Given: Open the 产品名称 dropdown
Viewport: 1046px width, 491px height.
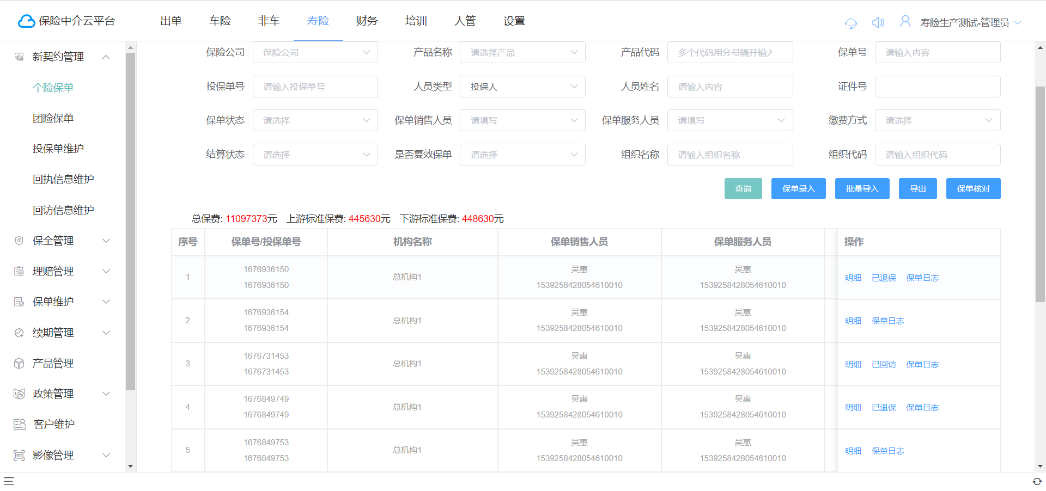Looking at the screenshot, I should point(522,52).
